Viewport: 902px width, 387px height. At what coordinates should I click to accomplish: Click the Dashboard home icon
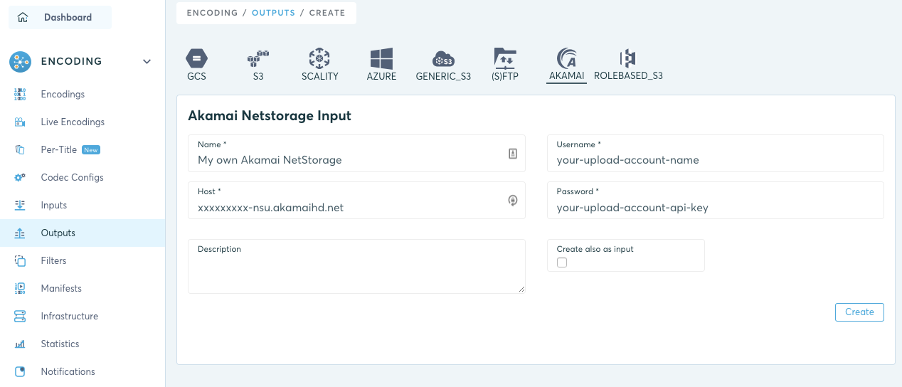[x=23, y=17]
